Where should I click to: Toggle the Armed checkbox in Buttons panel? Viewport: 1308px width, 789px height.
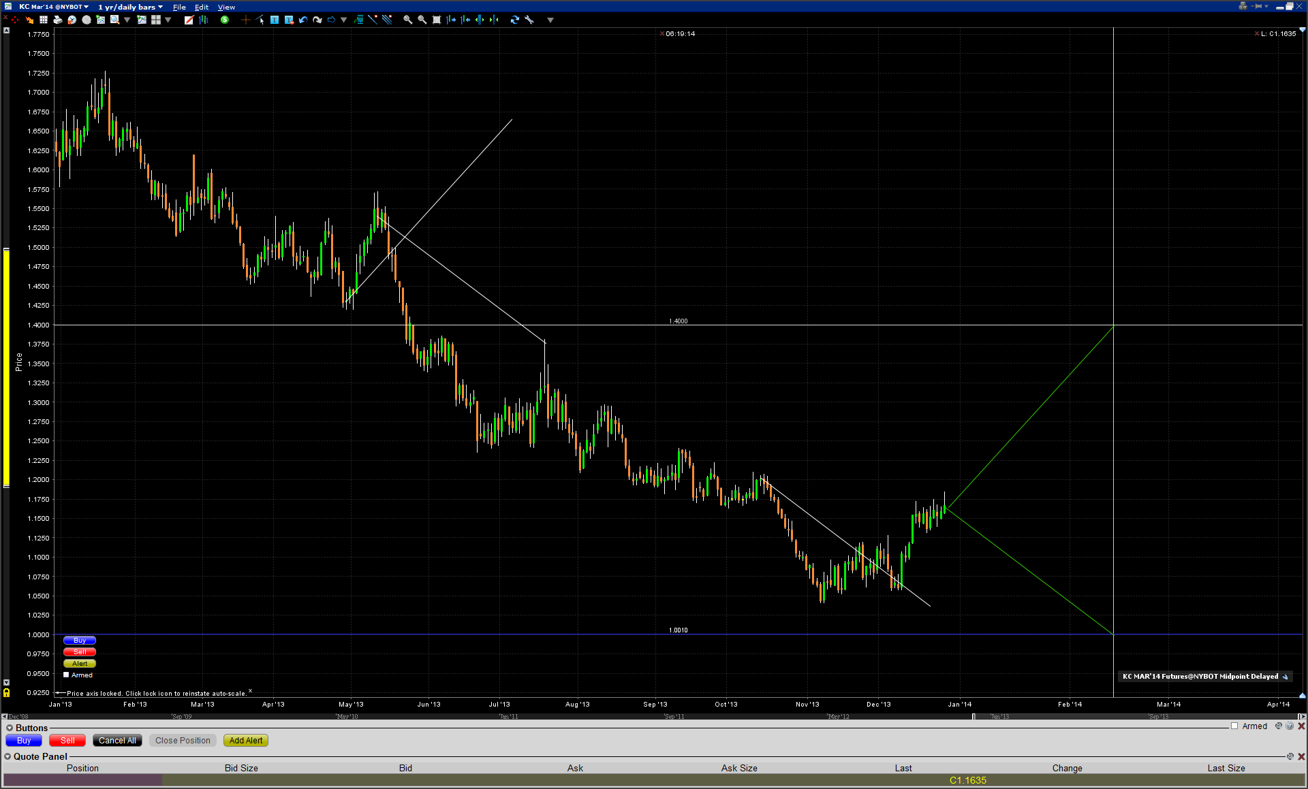click(x=1234, y=726)
